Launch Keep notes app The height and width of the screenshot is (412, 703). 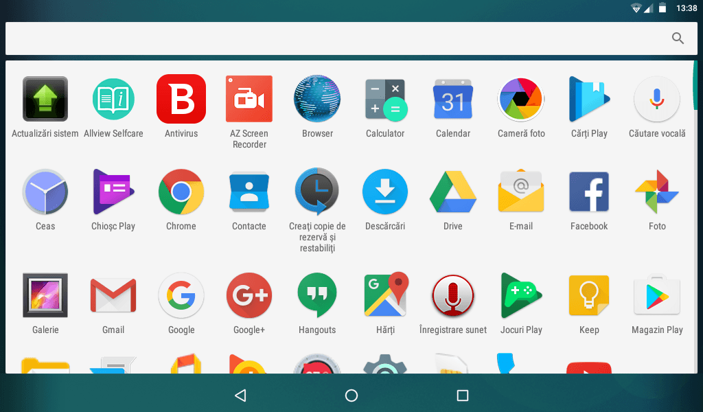tap(589, 295)
